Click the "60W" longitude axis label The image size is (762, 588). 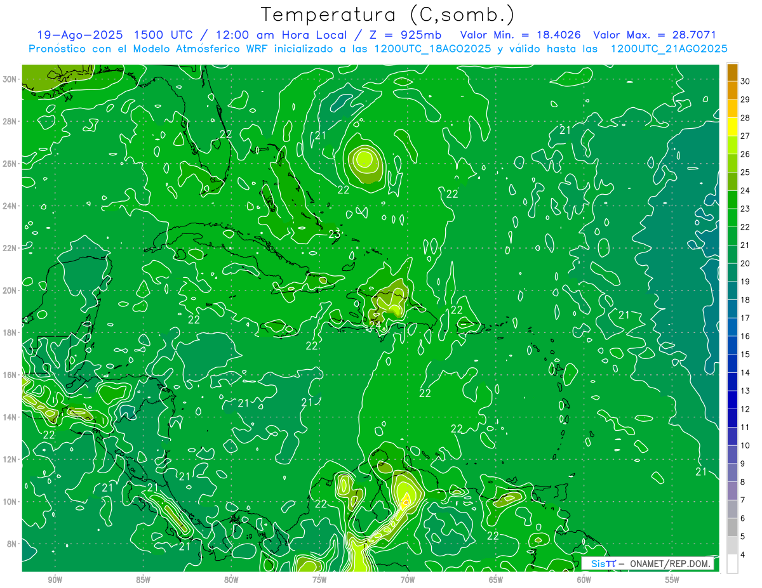584,580
